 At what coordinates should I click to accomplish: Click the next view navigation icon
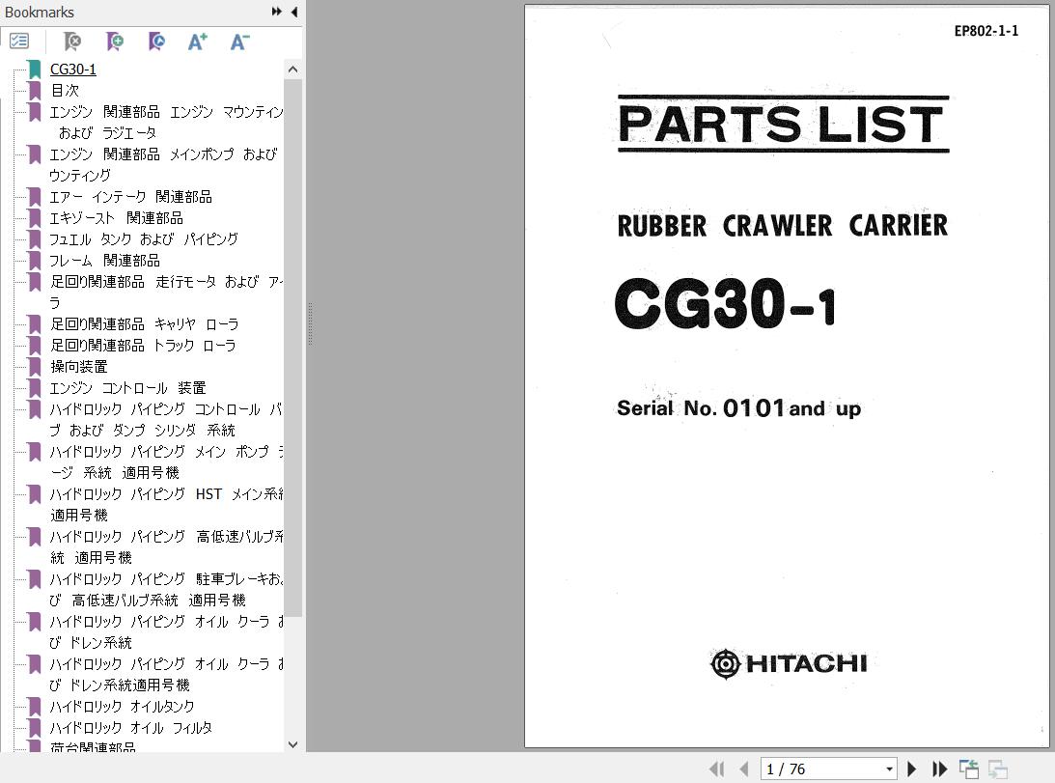[x=998, y=769]
